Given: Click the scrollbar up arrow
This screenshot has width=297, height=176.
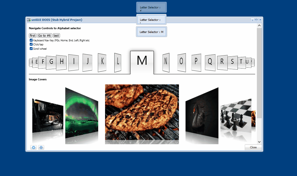Looking at the screenshot, I should click(259, 25).
